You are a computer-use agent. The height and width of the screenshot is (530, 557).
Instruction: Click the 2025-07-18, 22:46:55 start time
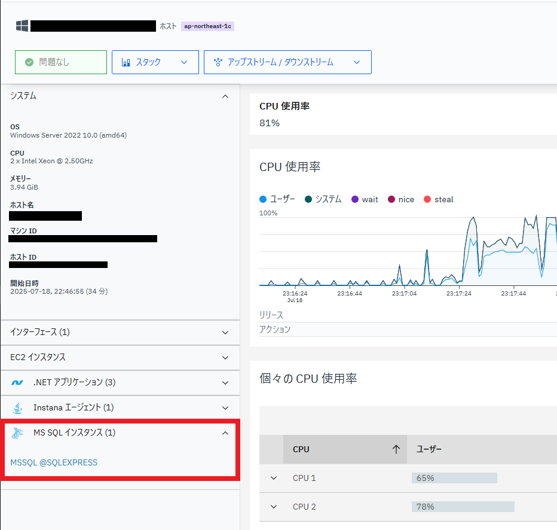coord(59,291)
